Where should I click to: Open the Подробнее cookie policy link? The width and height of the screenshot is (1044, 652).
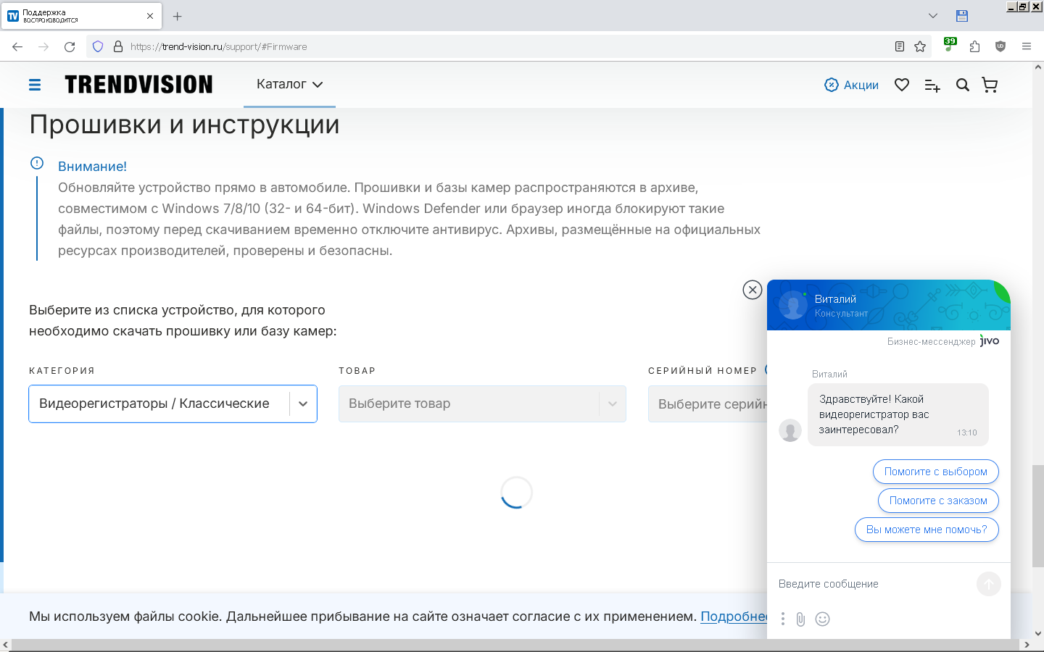pos(734,617)
